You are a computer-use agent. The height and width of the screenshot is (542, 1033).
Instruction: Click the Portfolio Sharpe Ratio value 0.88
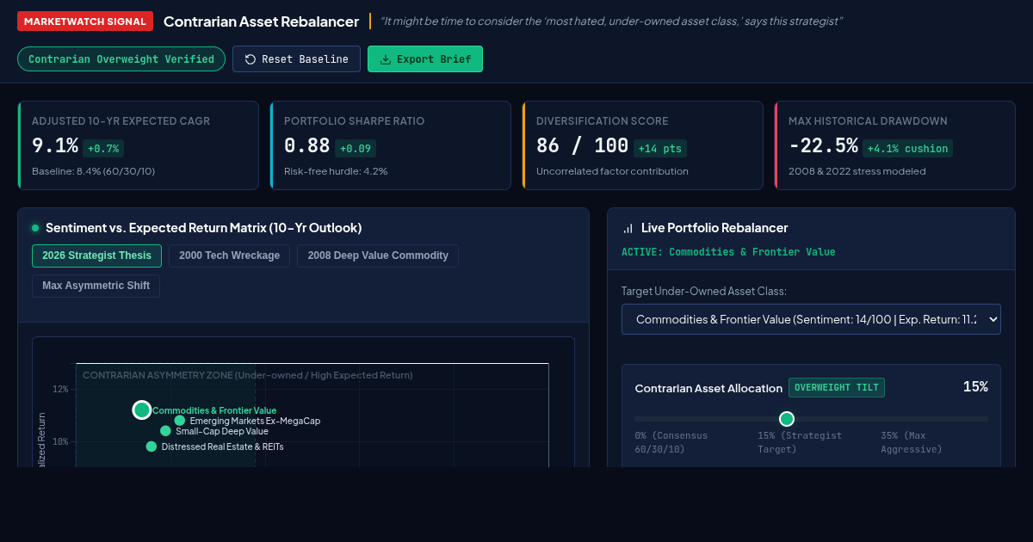(307, 146)
